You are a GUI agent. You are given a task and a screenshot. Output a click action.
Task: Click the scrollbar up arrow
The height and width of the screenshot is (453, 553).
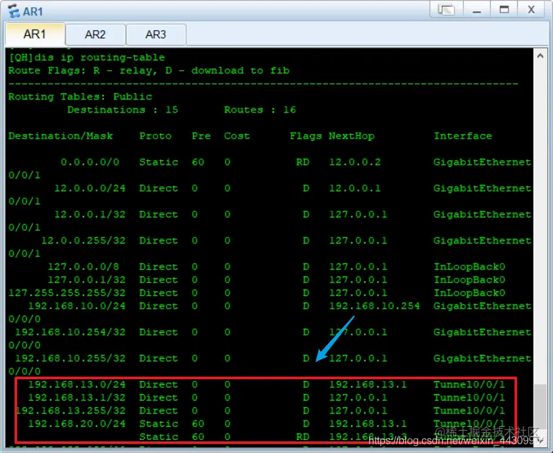[x=540, y=56]
